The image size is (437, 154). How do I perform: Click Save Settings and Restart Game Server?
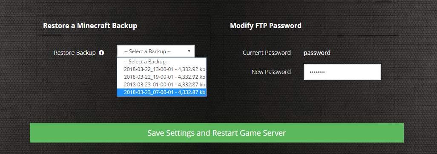tap(216, 133)
